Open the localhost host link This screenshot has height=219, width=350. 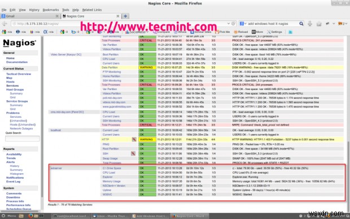[55, 130]
